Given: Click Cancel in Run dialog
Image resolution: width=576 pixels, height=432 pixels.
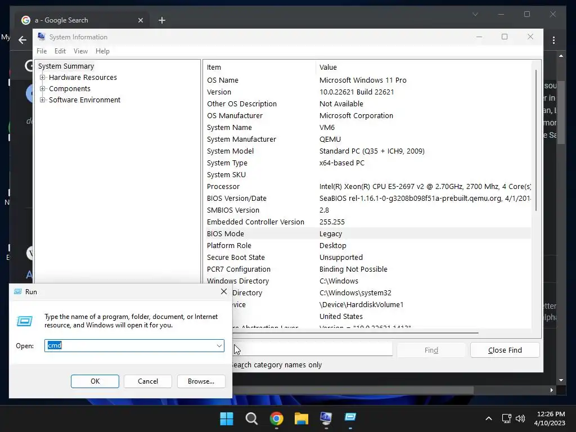Looking at the screenshot, I should [148, 381].
